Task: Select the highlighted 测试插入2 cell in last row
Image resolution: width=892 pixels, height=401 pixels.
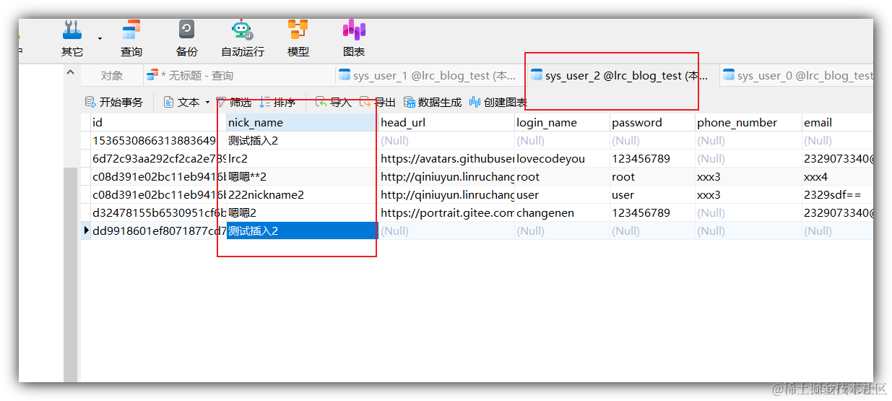Action: pyautogui.click(x=302, y=230)
